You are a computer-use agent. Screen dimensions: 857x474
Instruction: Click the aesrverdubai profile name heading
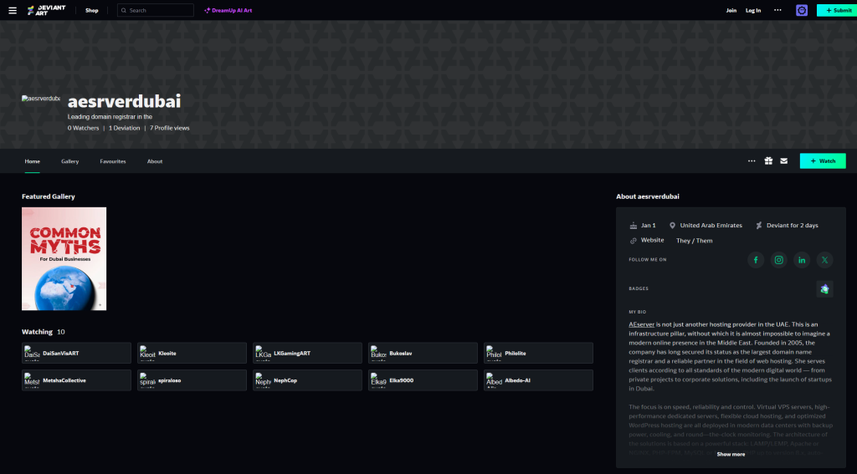(x=124, y=101)
